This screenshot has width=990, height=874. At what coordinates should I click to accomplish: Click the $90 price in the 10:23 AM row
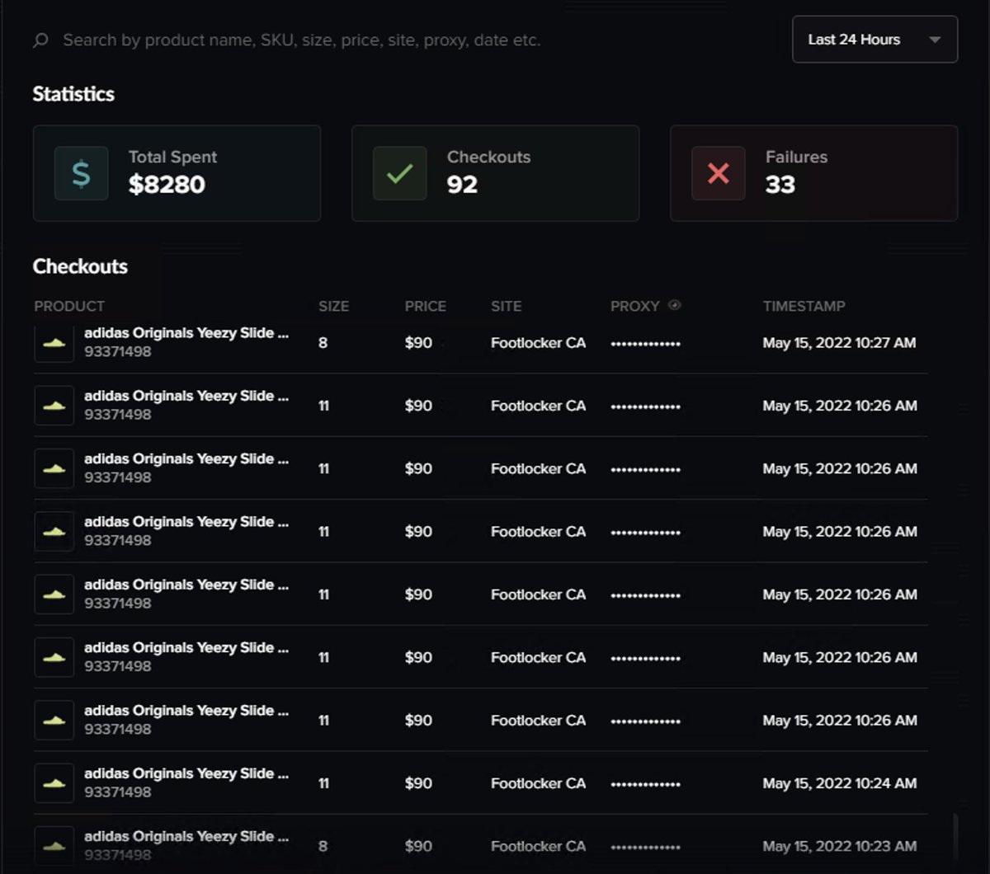(418, 846)
